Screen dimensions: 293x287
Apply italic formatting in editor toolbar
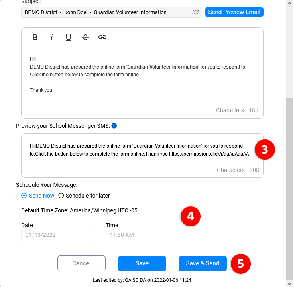point(52,37)
